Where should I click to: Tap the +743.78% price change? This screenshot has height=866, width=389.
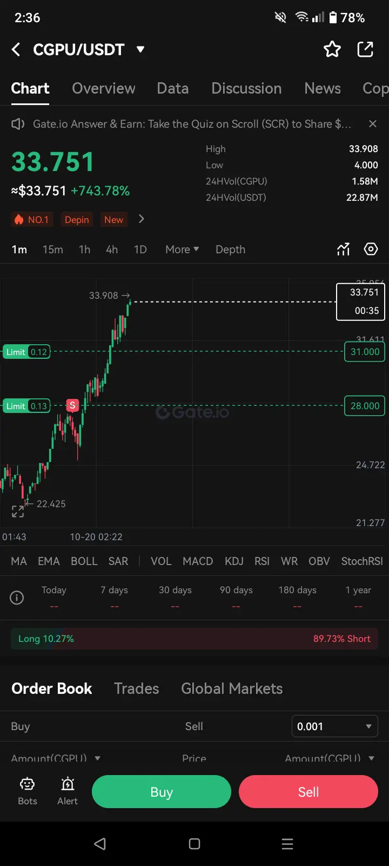click(100, 191)
